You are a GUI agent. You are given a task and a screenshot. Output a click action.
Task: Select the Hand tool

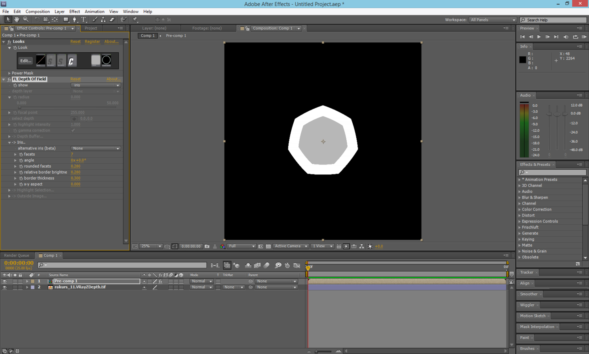click(x=17, y=19)
